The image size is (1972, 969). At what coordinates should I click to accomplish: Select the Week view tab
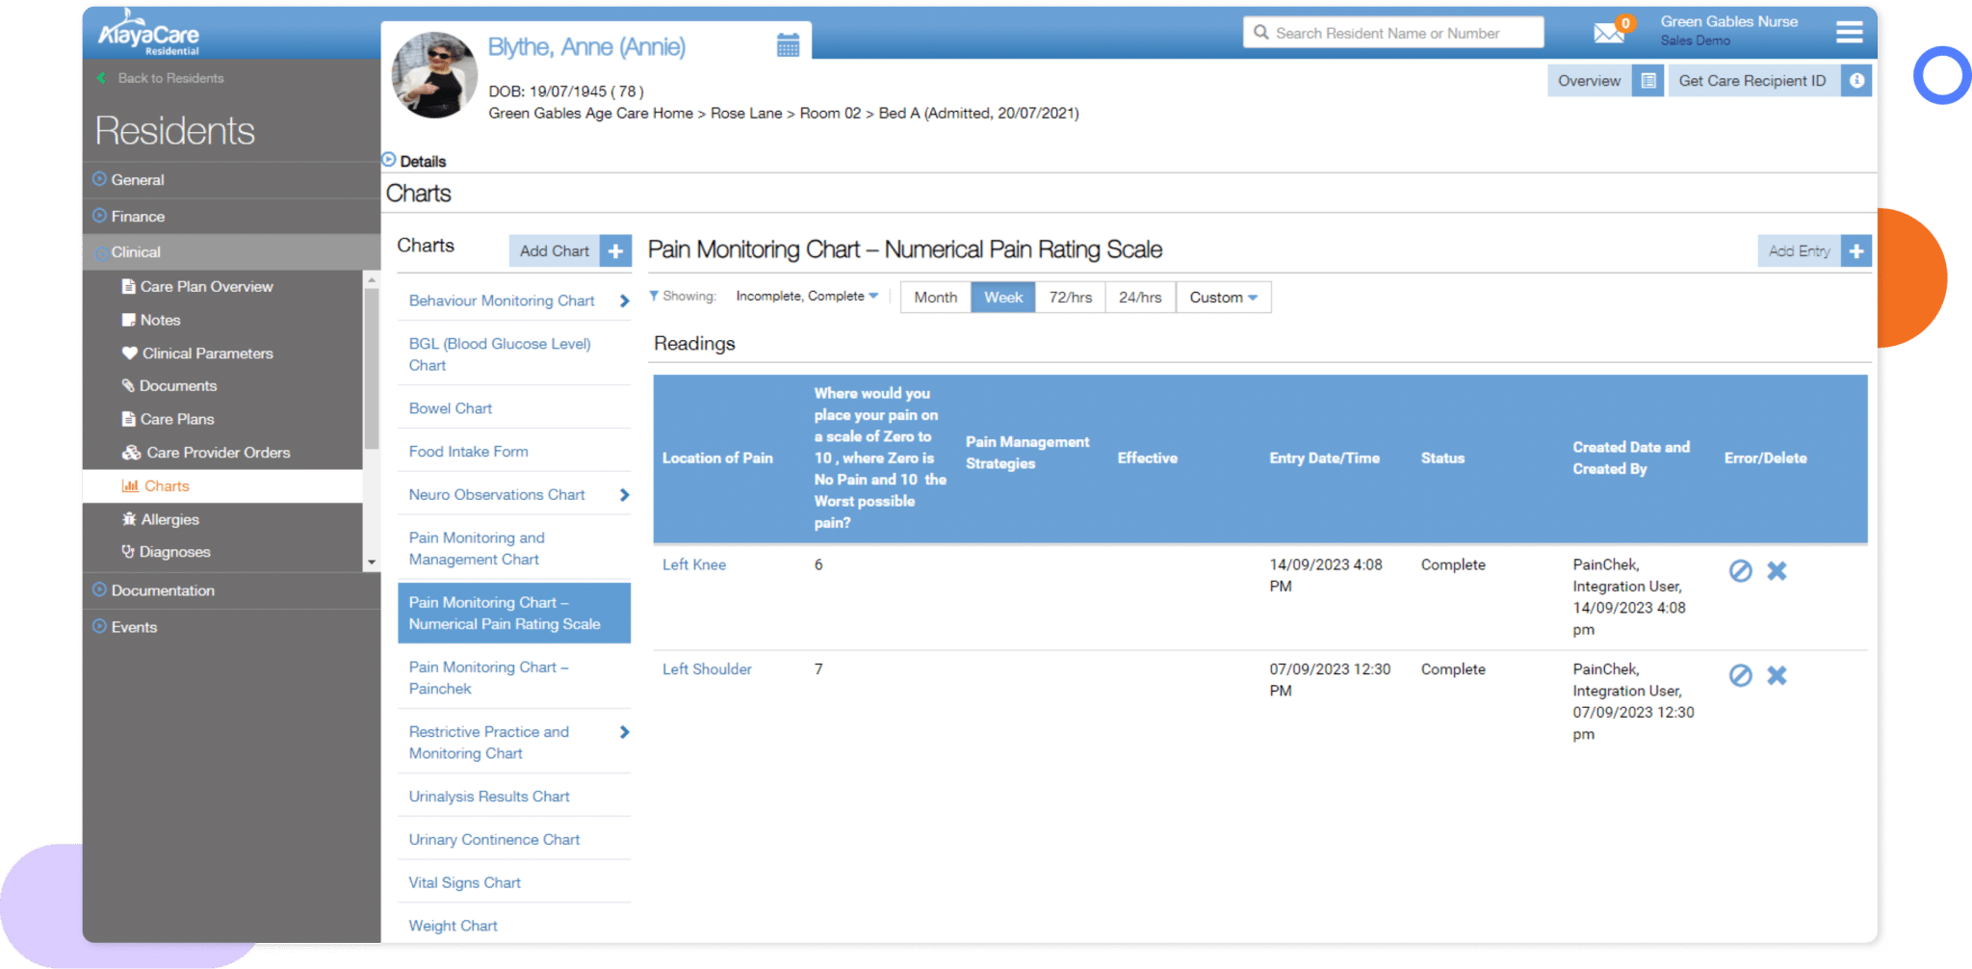coord(1003,298)
